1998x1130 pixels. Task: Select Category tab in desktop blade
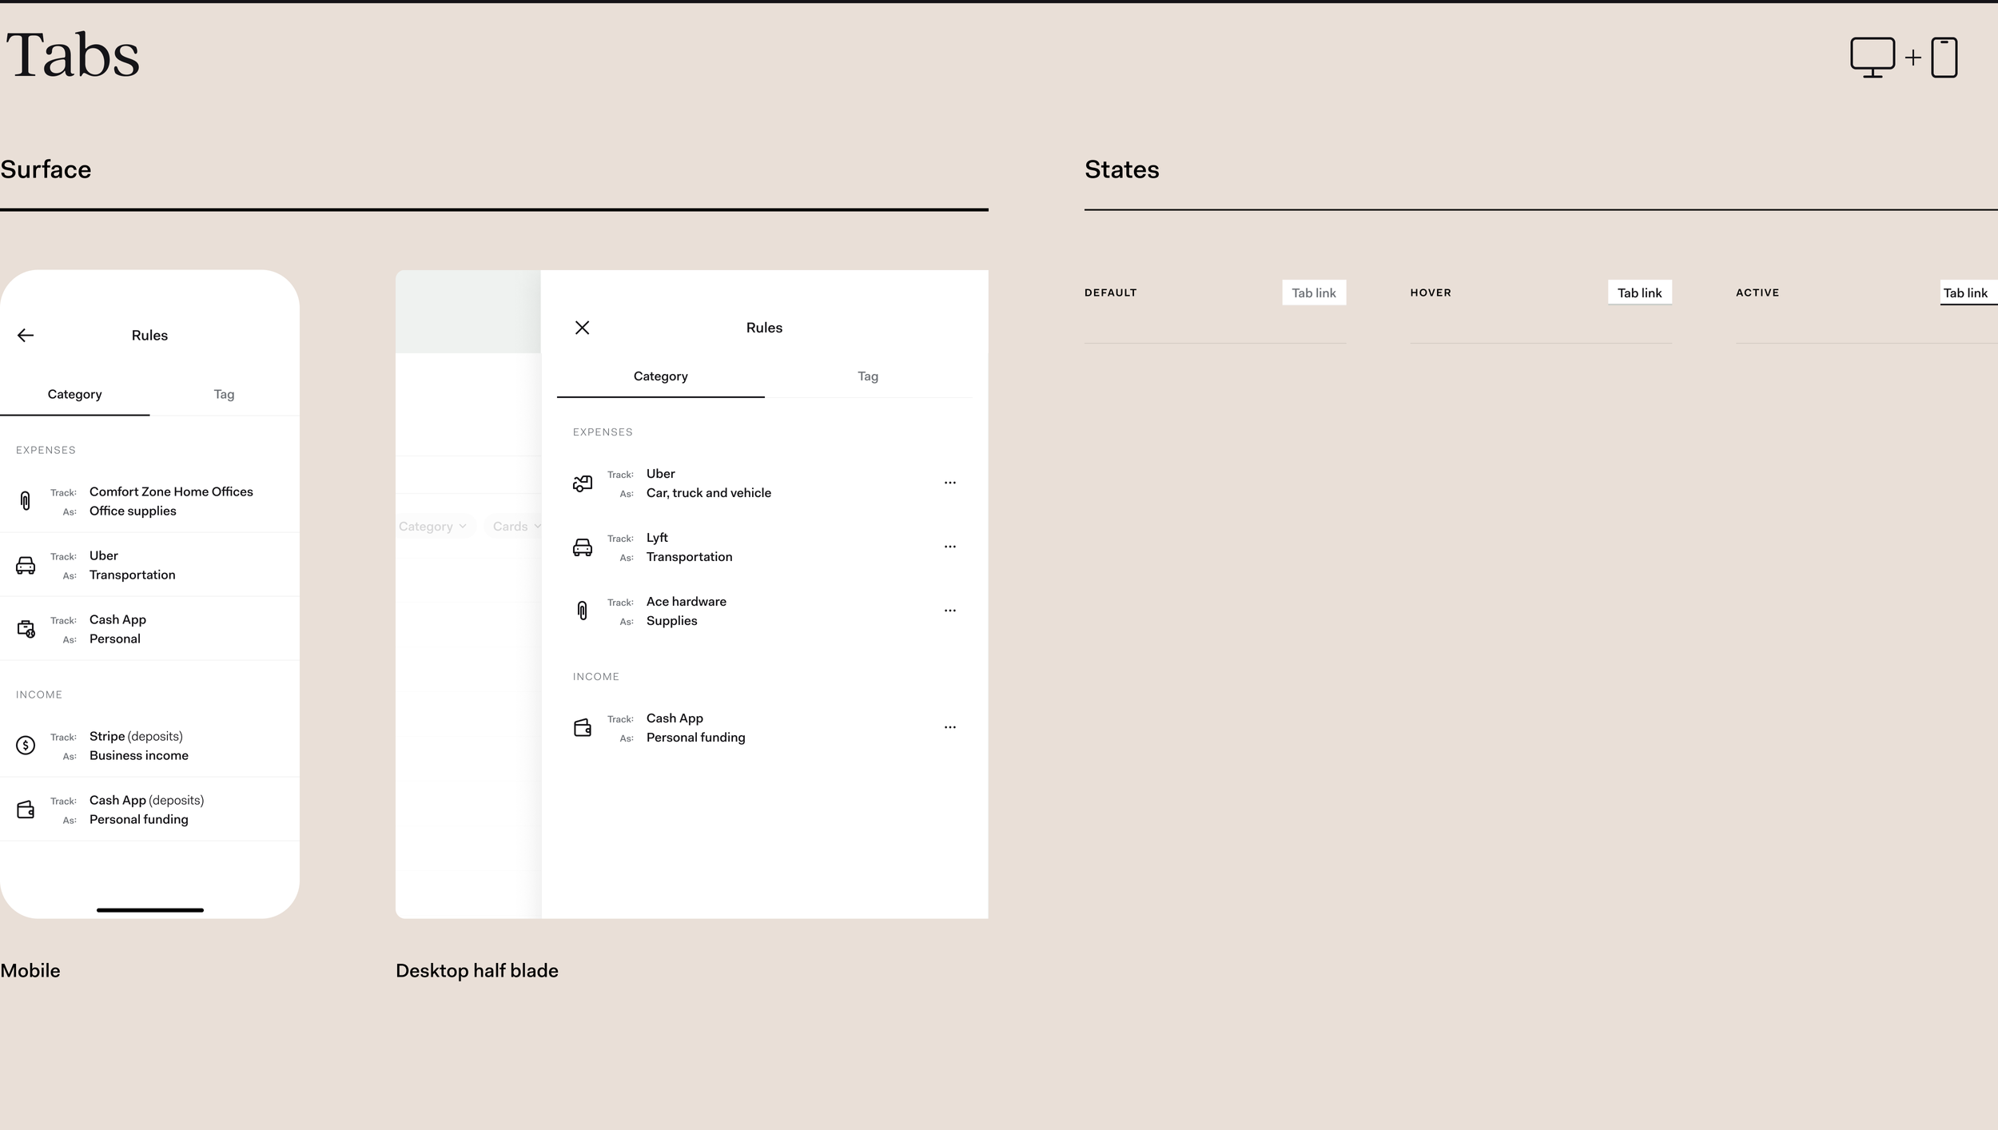pos(660,376)
